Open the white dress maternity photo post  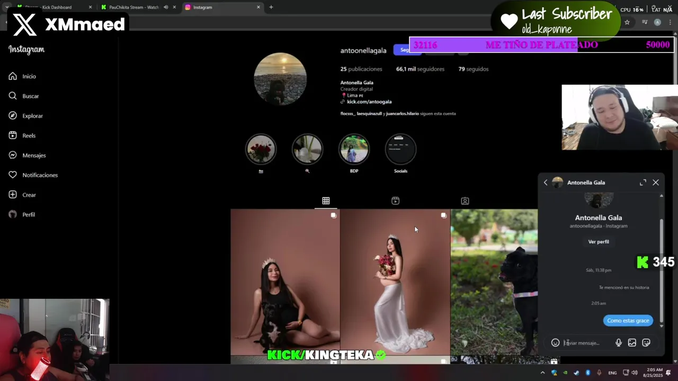395,282
